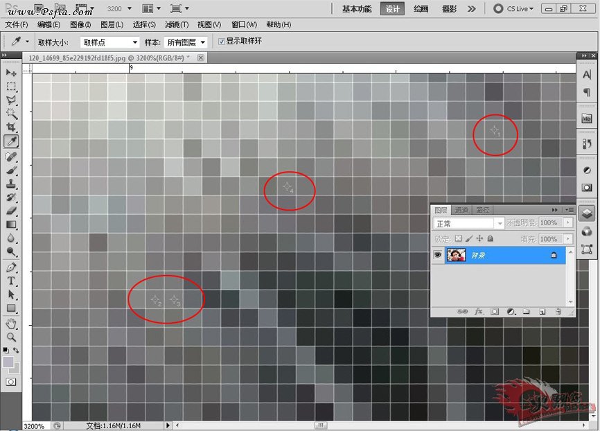Switch to the 通道 tab

(461, 210)
